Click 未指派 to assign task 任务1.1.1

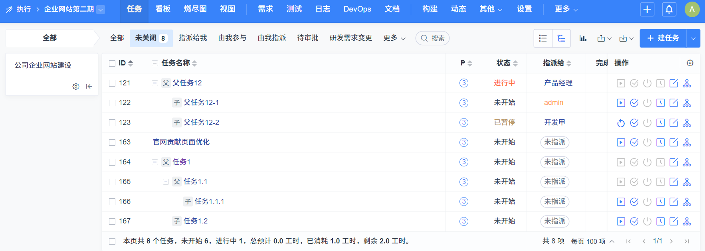point(555,202)
